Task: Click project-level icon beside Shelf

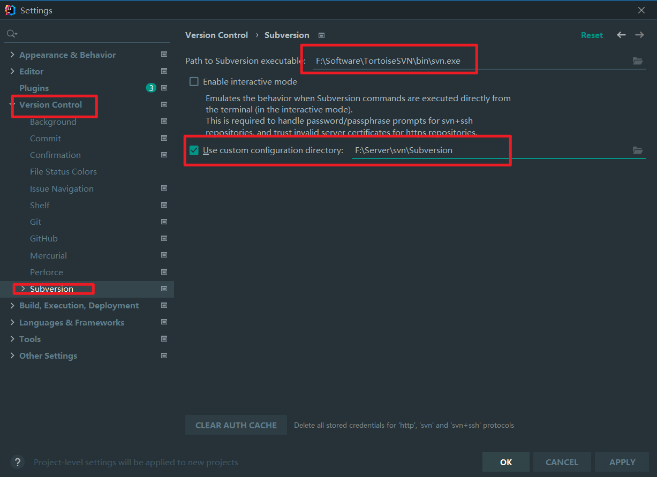Action: [x=164, y=205]
